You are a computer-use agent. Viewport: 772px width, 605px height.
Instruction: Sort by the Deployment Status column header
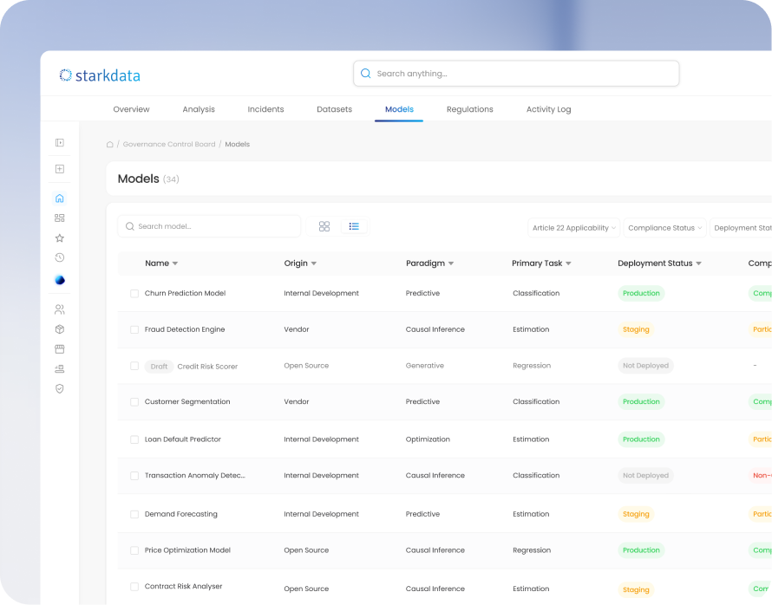[x=659, y=263]
